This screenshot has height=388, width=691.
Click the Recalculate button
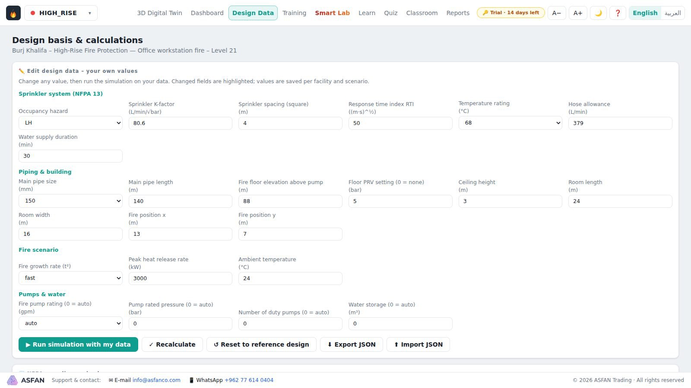172,344
